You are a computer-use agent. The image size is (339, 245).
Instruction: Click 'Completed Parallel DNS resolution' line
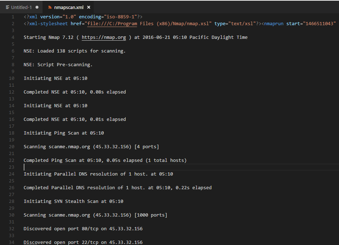[118, 187]
